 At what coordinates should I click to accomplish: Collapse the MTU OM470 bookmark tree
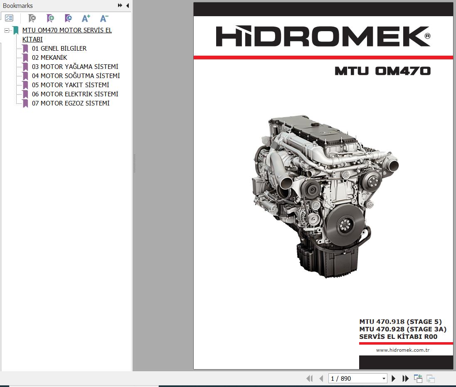click(x=7, y=30)
